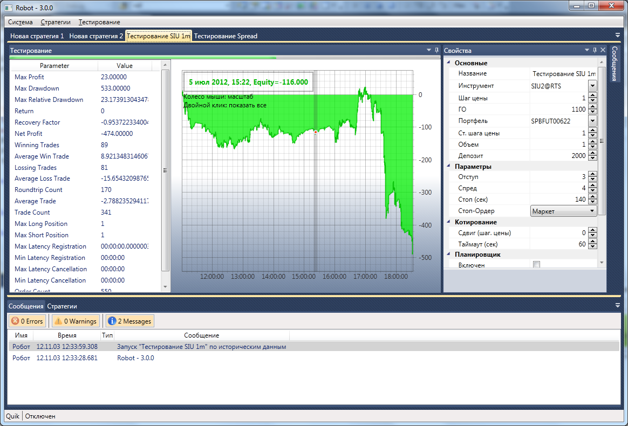This screenshot has width=628, height=426.
Task: Toggle the 0 Warnings filter
Action: coord(75,321)
